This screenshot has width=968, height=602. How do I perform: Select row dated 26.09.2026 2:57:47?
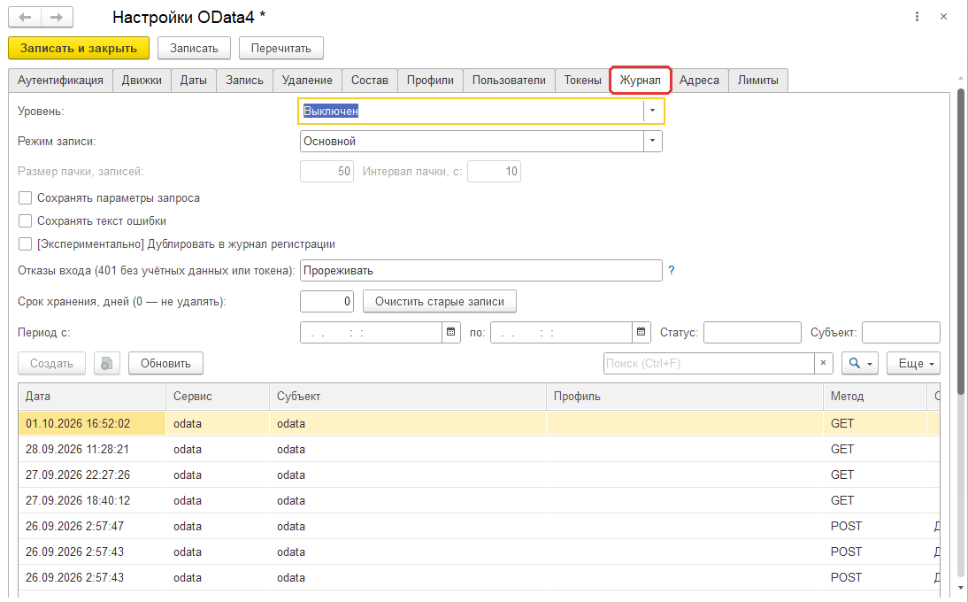pyautogui.click(x=479, y=526)
